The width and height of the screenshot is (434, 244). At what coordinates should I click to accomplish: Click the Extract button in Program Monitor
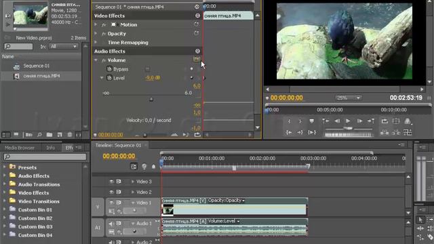[x=396, y=133]
